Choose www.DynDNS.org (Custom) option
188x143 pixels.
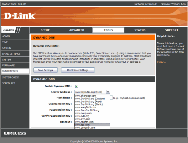click(x=92, y=98)
